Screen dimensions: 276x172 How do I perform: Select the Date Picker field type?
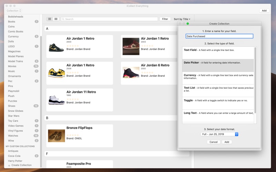click(218, 65)
